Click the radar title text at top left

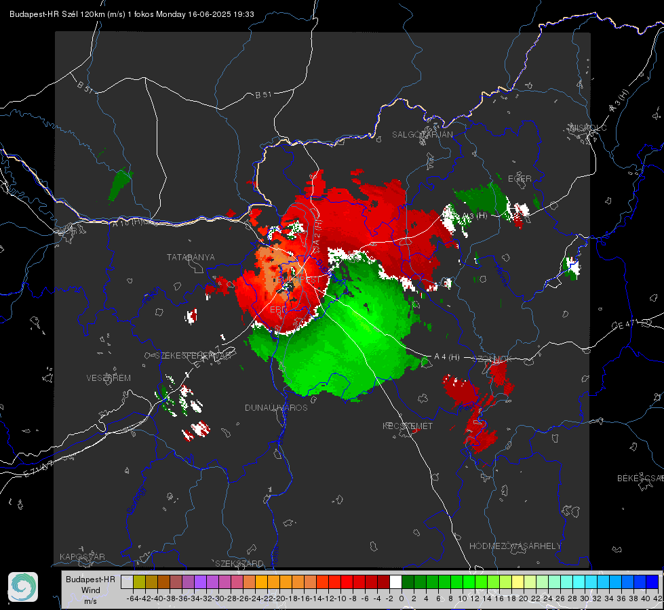132,14
